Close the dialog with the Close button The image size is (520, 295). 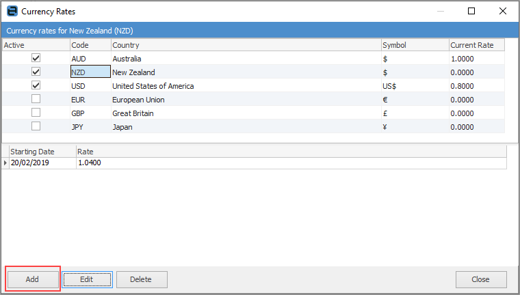coord(481,279)
